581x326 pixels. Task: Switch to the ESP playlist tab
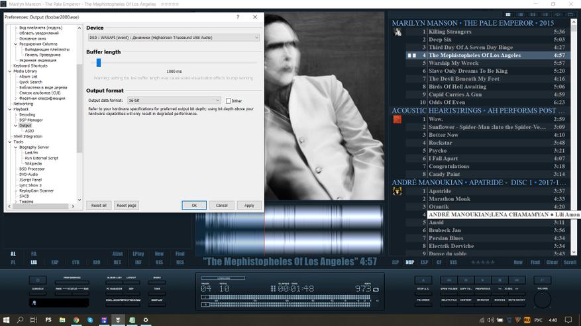click(x=424, y=262)
